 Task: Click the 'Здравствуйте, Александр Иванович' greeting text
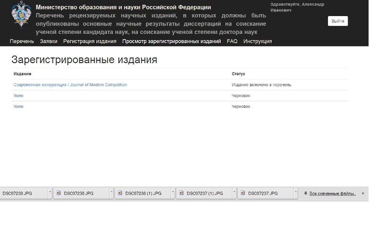pos(297,7)
